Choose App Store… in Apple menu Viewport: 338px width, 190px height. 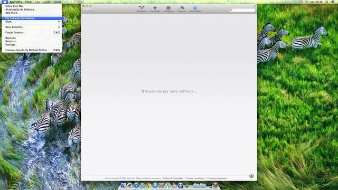[x=32, y=13]
